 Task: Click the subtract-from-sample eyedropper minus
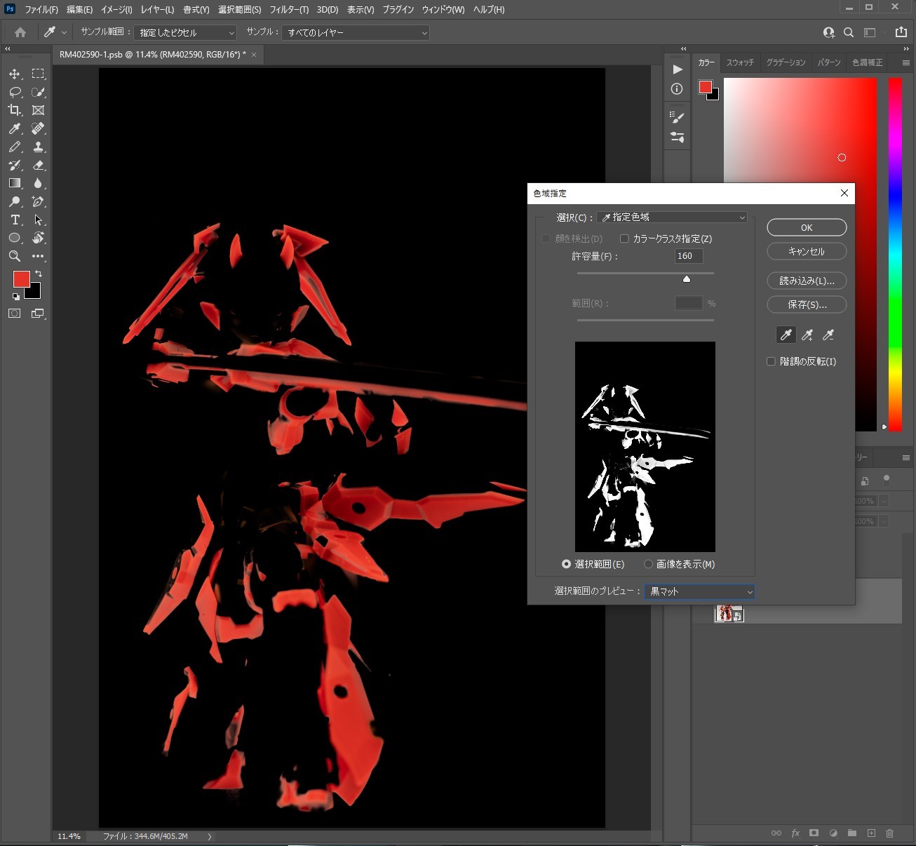coord(828,335)
